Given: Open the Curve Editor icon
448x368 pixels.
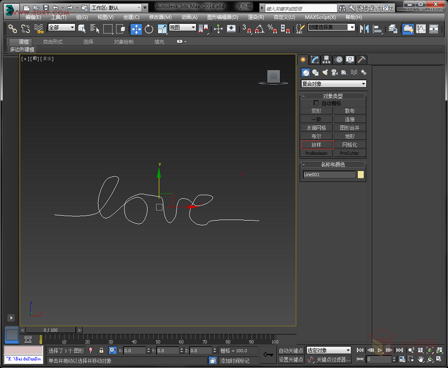Looking at the screenshot, I should 421,29.
